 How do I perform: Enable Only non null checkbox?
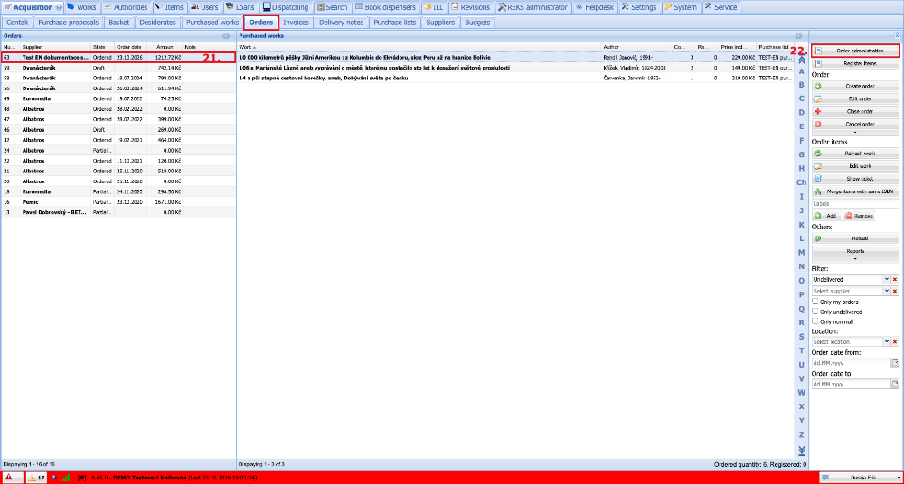click(x=815, y=321)
